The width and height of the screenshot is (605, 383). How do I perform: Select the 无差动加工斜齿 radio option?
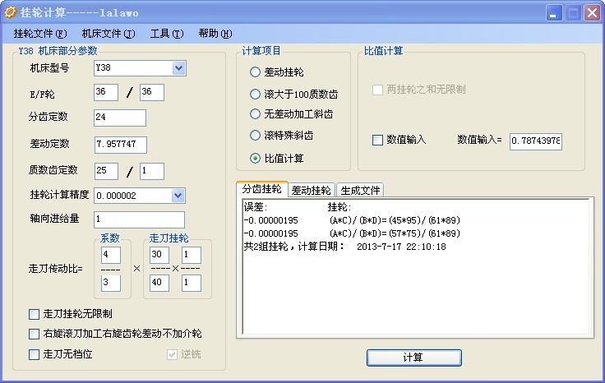click(x=255, y=114)
